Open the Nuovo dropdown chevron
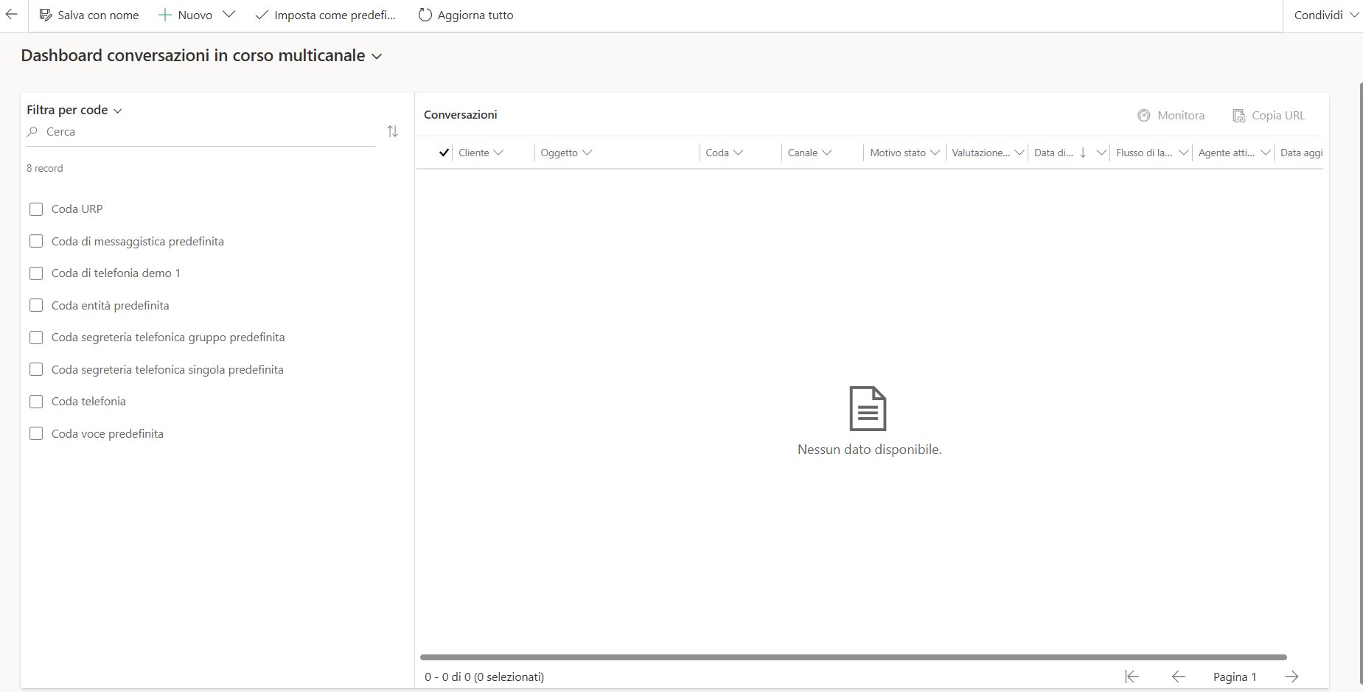1363x692 pixels. [229, 14]
